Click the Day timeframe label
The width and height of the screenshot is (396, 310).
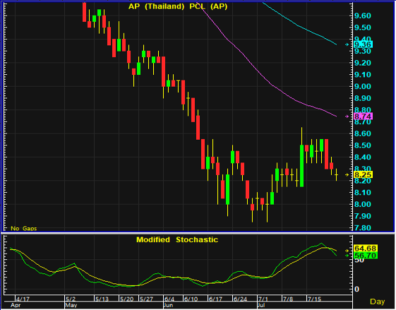[x=378, y=302]
